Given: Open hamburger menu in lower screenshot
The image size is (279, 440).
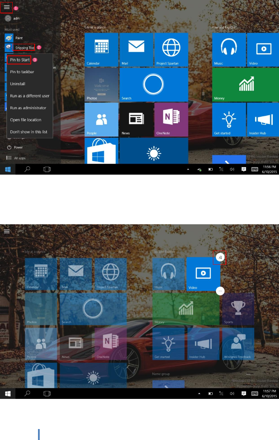Looking at the screenshot, I should tap(7, 231).
